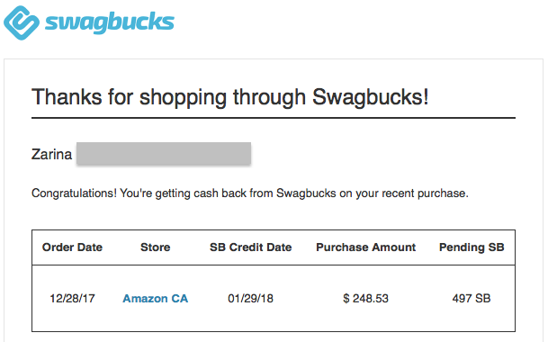Select the 12/28/17 order date cell
This screenshot has height=342, width=548.
point(72,298)
